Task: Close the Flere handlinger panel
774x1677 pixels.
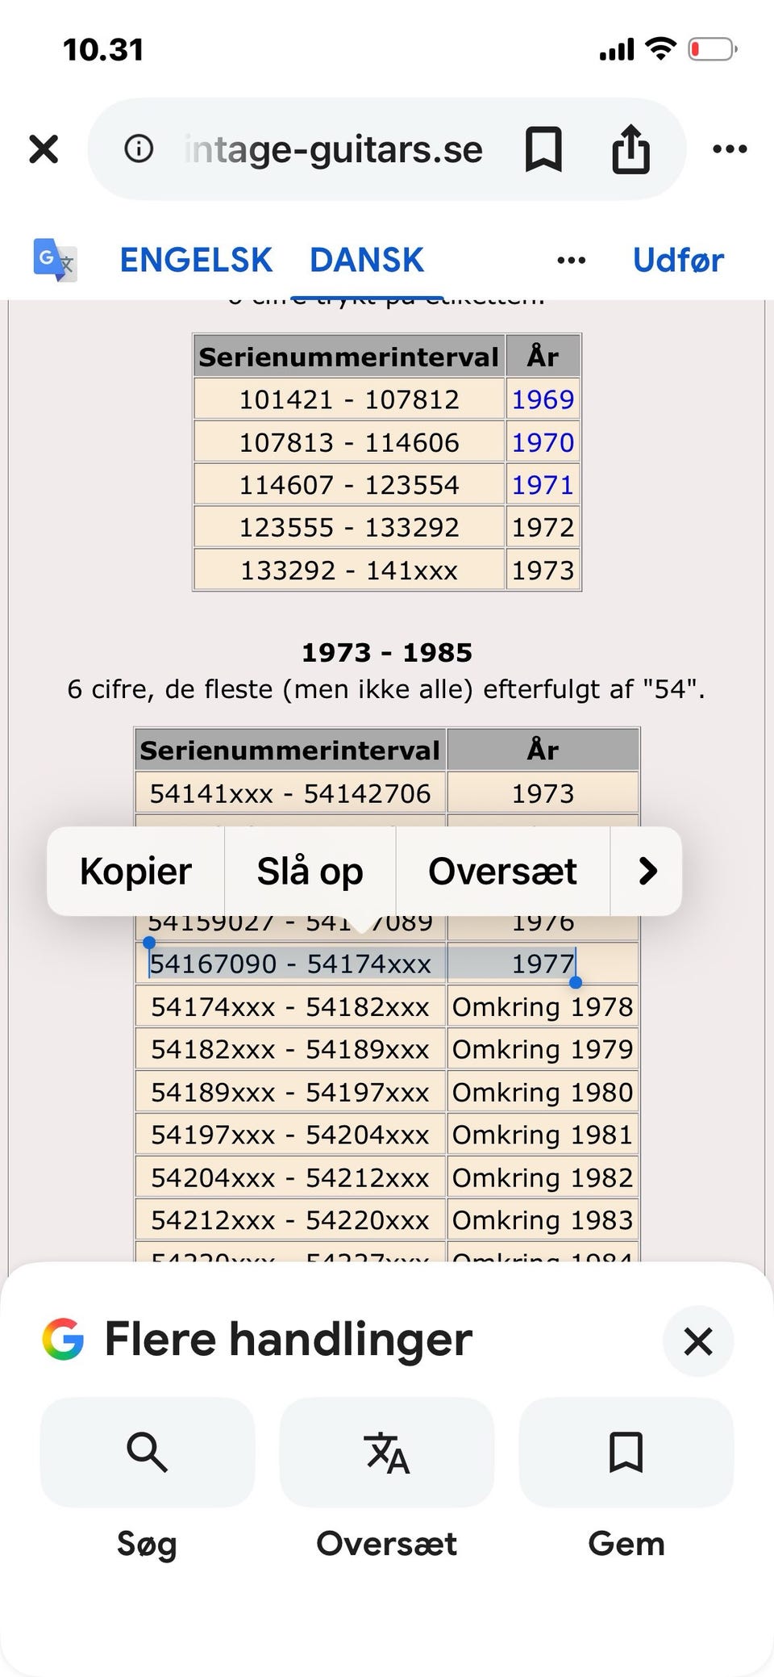Action: [x=698, y=1341]
